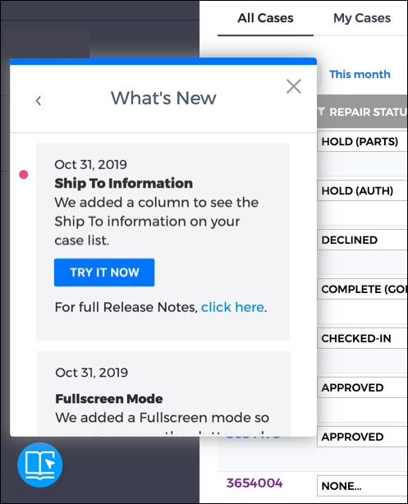This screenshot has height=504, width=408.
Task: Click the Ship To Information announcement card
Action: 163,241
